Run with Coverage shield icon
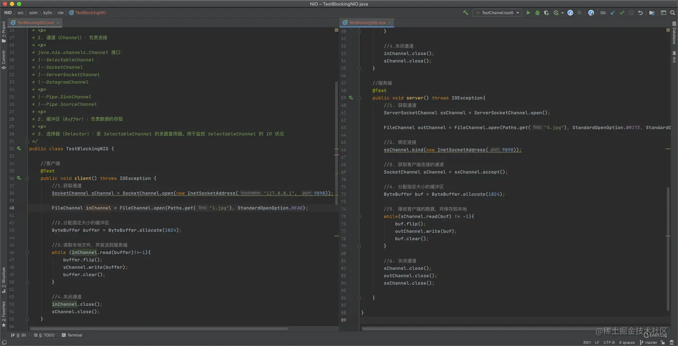This screenshot has height=346, width=678. pyautogui.click(x=546, y=13)
